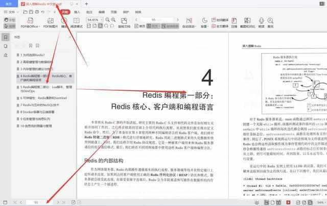Open 背景 background dropdown
Viewport: 327px width, 206px height.
pyautogui.click(x=204, y=22)
